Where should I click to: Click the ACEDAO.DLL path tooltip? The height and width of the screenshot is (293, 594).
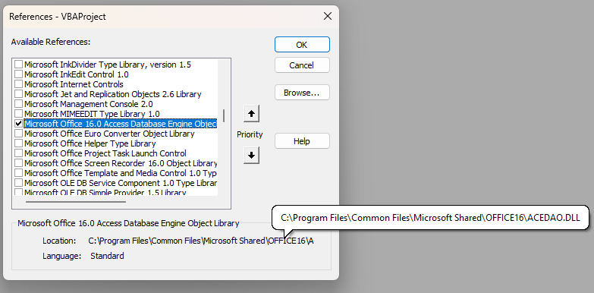[430, 218]
